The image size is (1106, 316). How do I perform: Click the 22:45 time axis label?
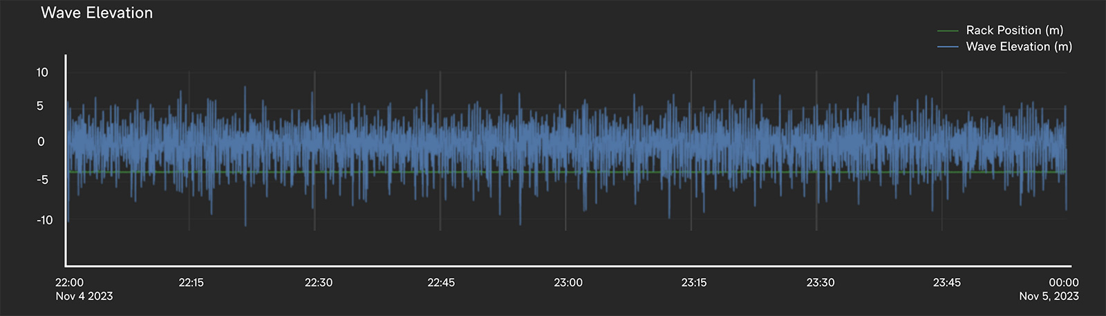click(441, 283)
